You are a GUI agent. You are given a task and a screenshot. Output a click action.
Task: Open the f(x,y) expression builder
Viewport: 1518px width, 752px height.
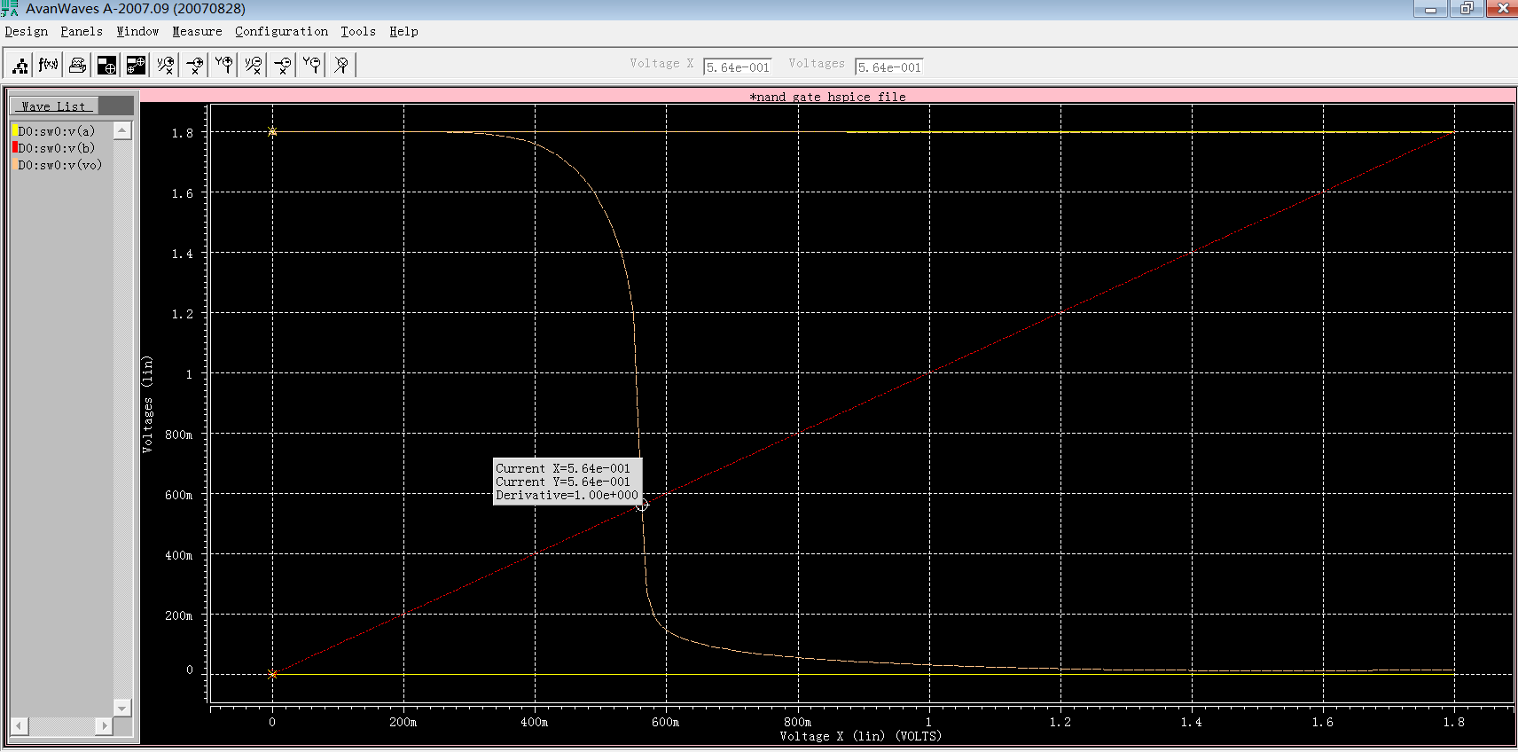coord(49,65)
